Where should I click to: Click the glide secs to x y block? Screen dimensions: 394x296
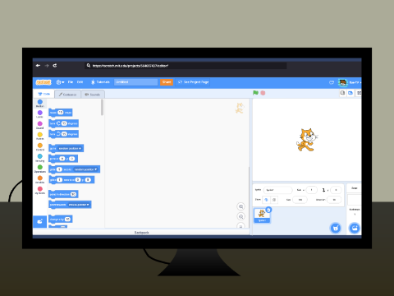(71, 180)
